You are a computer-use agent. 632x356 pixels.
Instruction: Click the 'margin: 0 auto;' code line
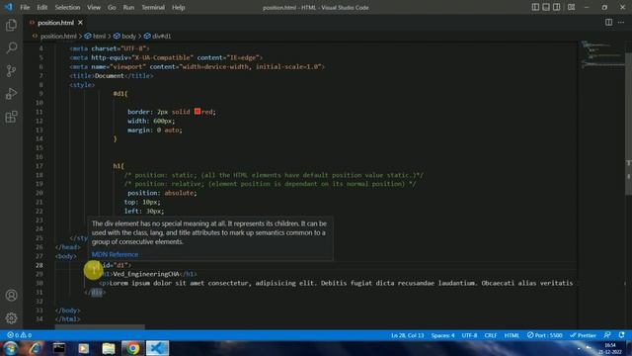tap(155, 130)
